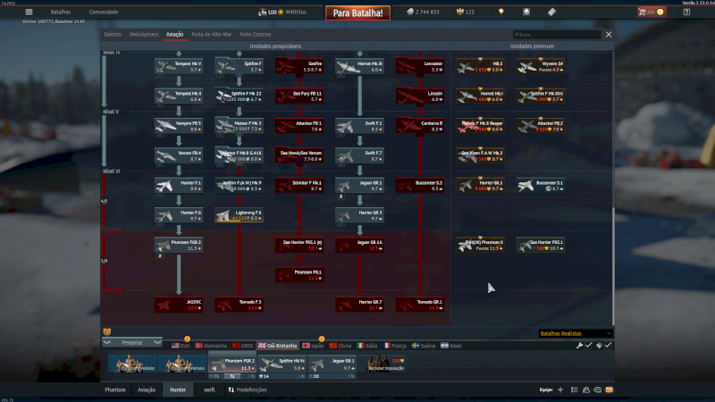Select the Japão nation tab

313,345
